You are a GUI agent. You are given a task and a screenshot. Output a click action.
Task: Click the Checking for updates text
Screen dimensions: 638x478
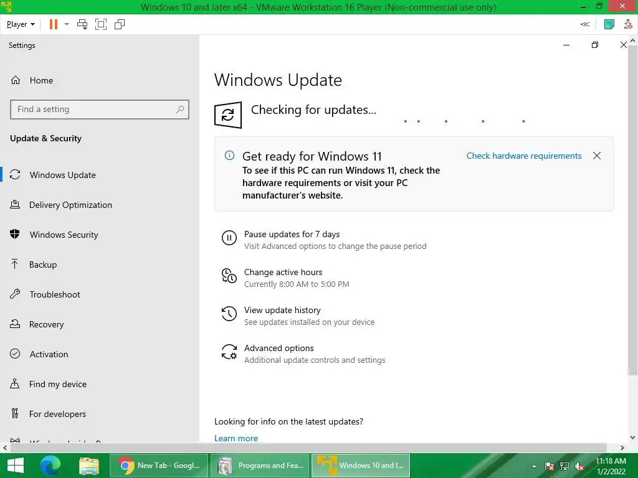tap(313, 110)
